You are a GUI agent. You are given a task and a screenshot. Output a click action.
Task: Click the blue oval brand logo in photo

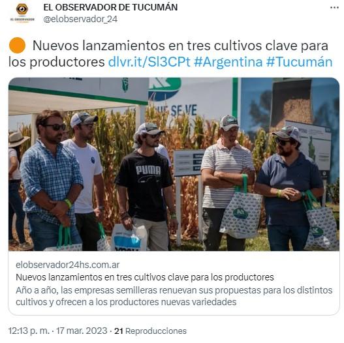pyautogui.click(x=164, y=89)
